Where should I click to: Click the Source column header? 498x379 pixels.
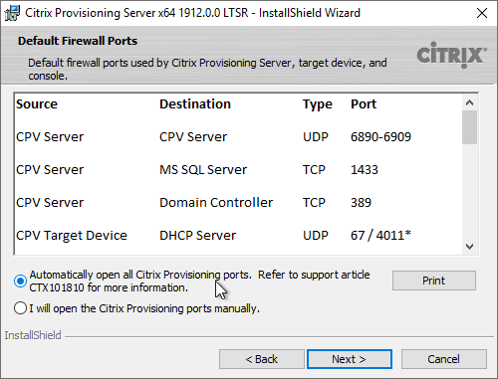(x=37, y=104)
